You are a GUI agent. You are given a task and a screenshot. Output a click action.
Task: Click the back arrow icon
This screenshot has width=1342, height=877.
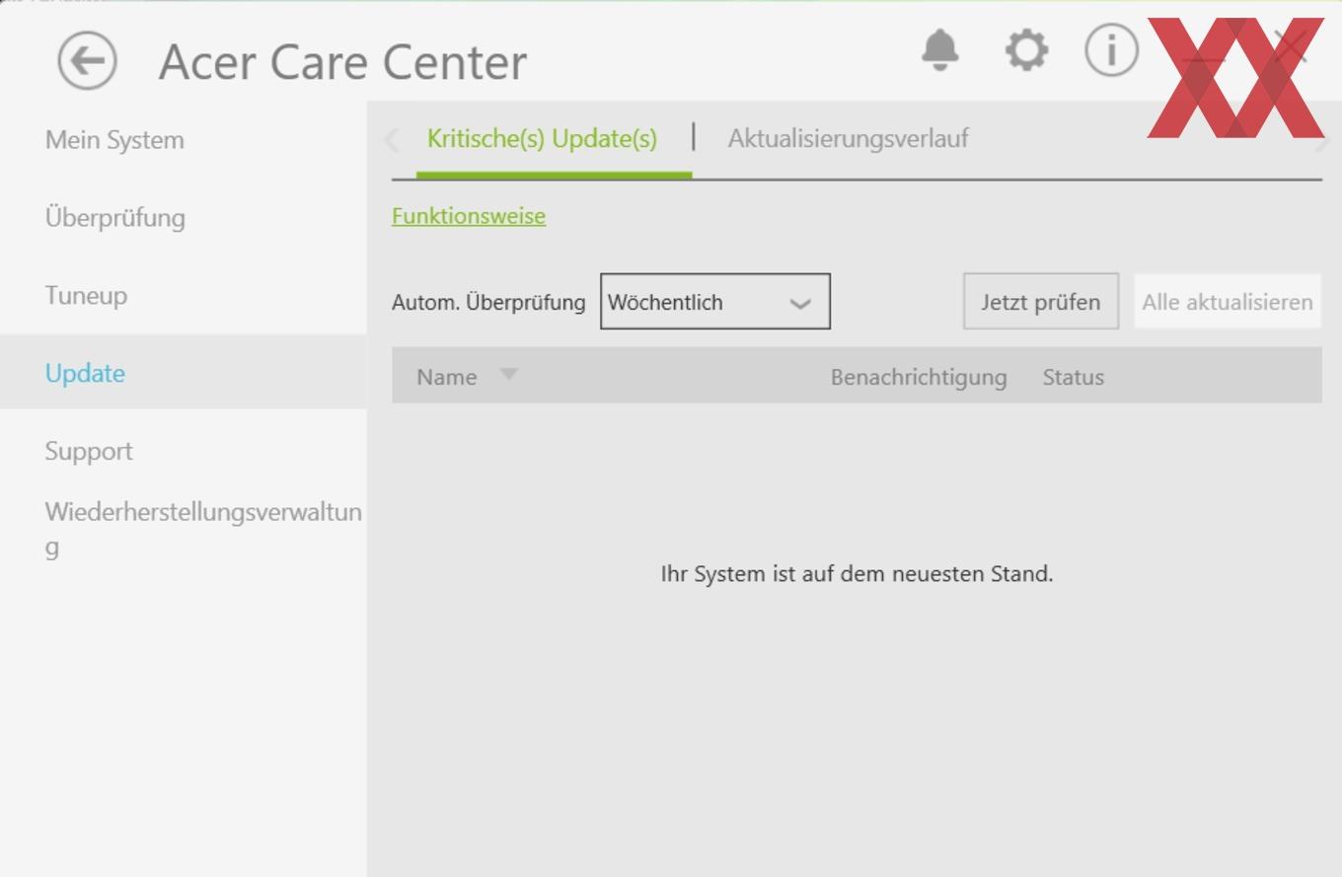(87, 61)
